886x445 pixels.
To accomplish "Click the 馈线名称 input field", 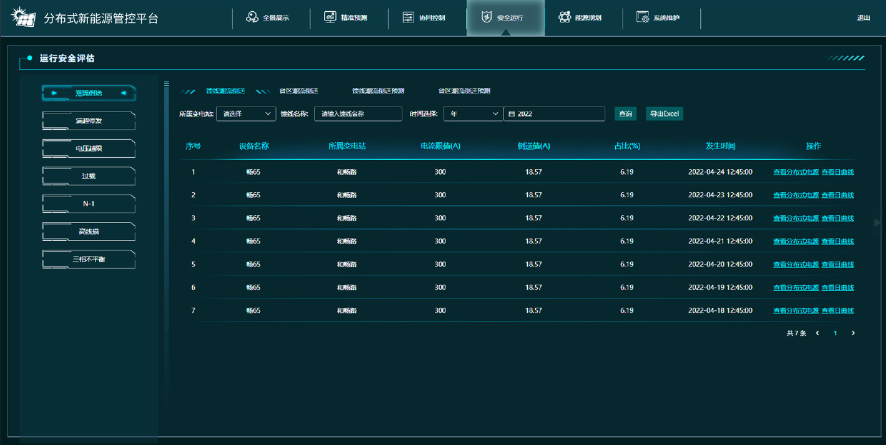I will click(358, 114).
